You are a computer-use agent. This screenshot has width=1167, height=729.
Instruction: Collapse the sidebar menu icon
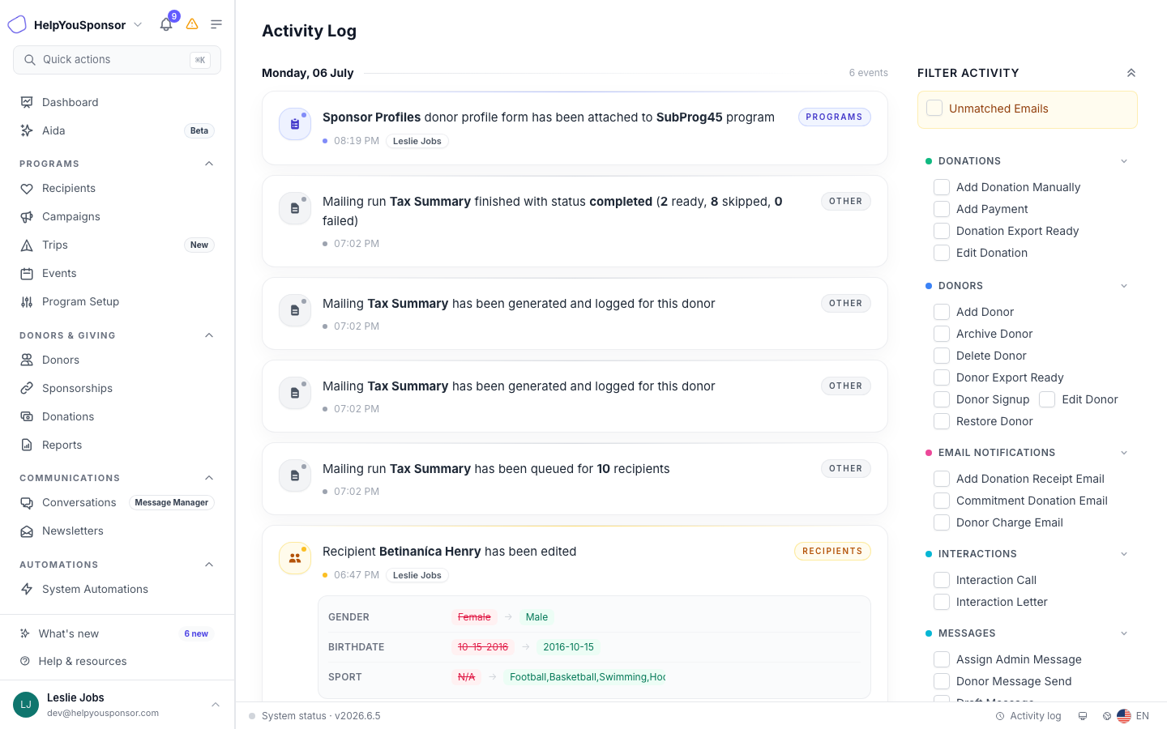click(x=216, y=24)
